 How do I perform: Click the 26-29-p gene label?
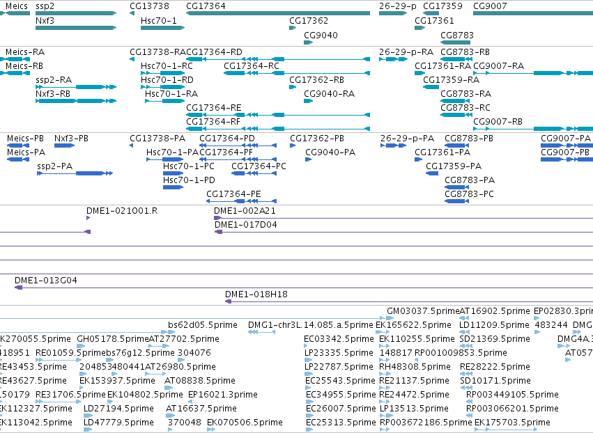(397, 6)
